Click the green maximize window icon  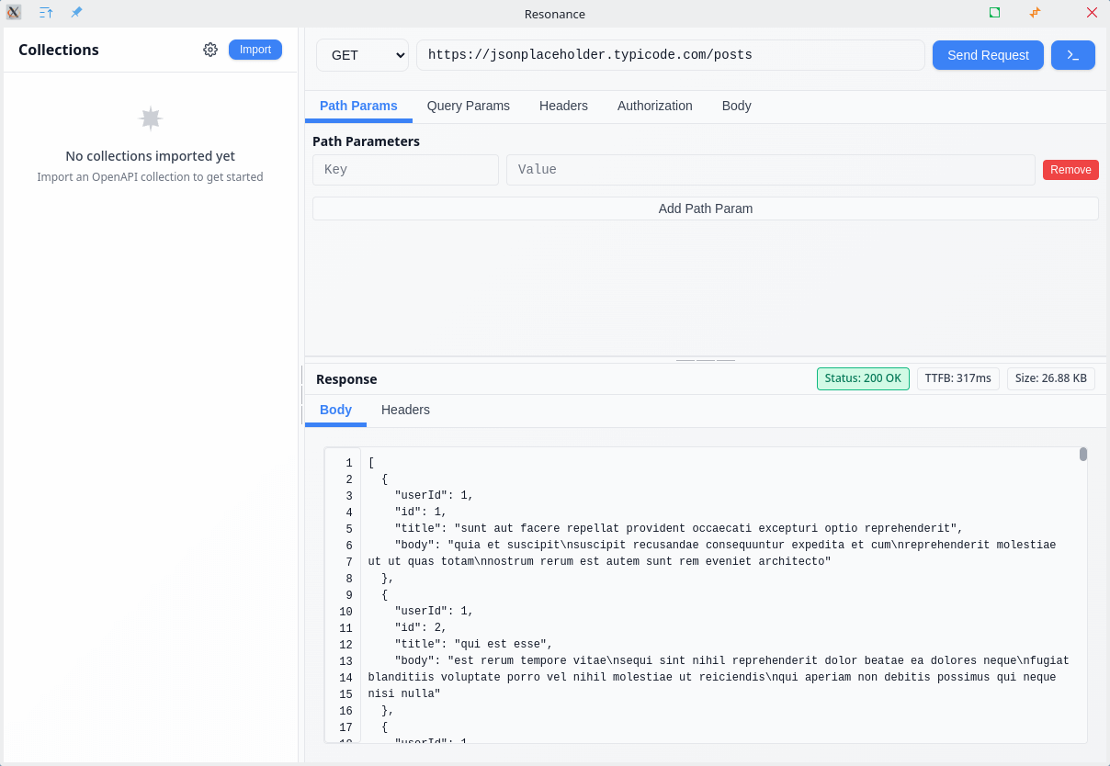click(x=994, y=13)
